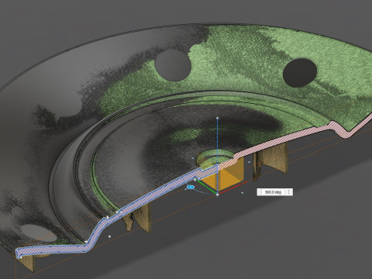
Task: Click the top endpoint of the blue revolve axis
Action: [x=217, y=118]
